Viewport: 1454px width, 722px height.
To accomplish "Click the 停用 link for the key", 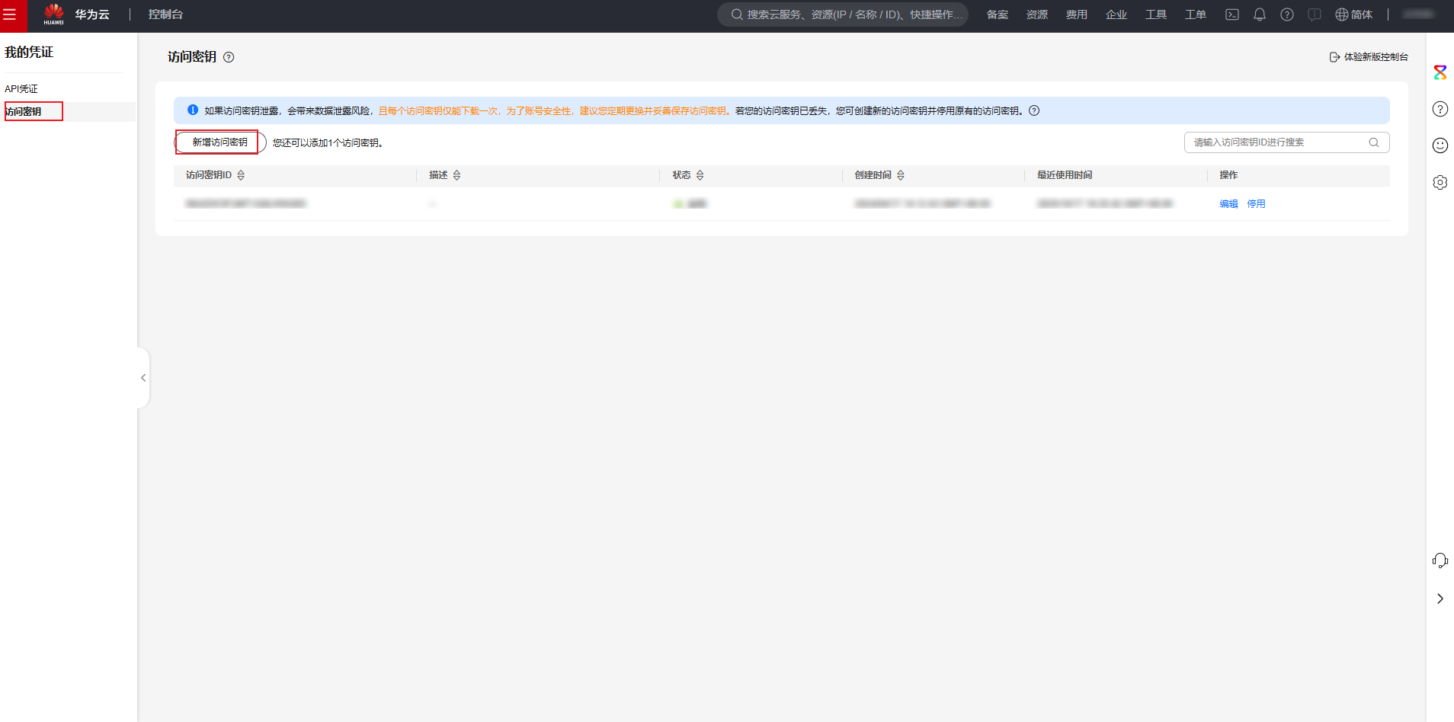I will tap(1256, 204).
